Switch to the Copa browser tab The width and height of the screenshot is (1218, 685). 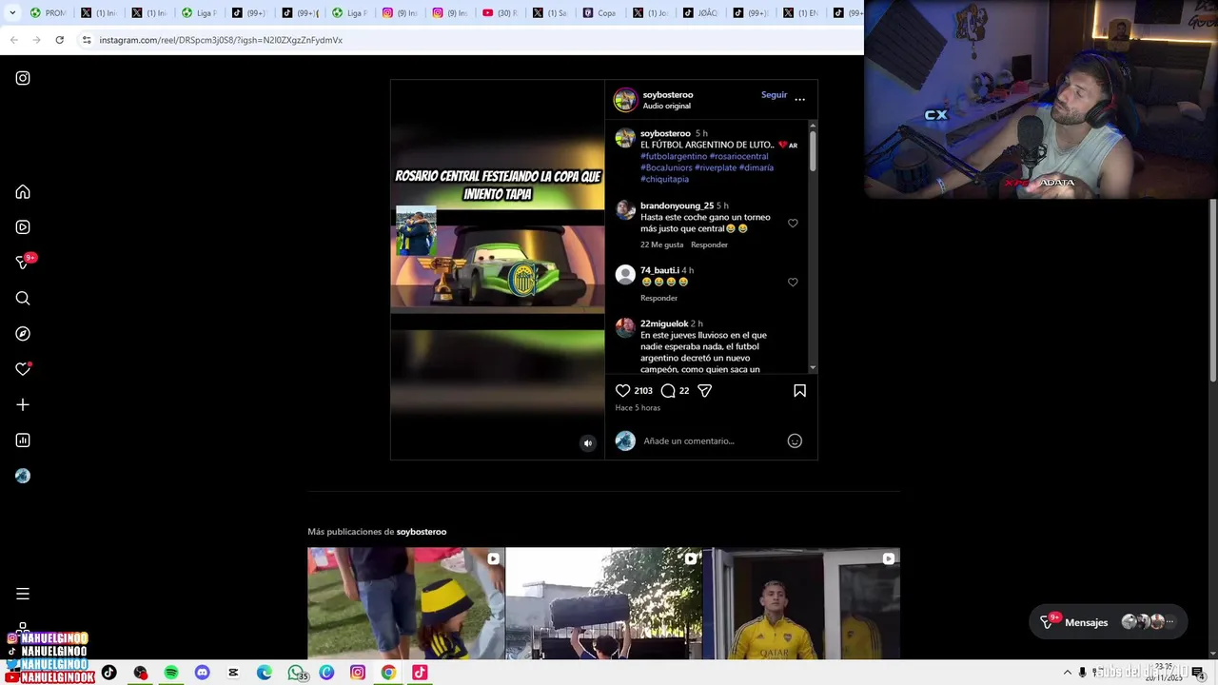[601, 12]
